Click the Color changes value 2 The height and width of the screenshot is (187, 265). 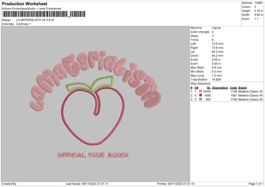tap(212, 32)
